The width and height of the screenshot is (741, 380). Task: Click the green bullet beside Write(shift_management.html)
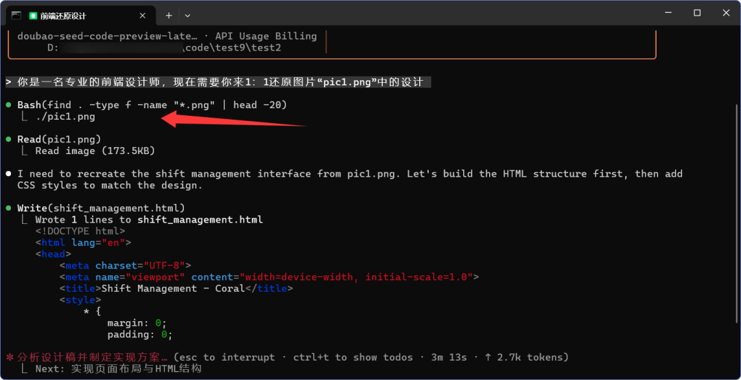tap(9, 208)
